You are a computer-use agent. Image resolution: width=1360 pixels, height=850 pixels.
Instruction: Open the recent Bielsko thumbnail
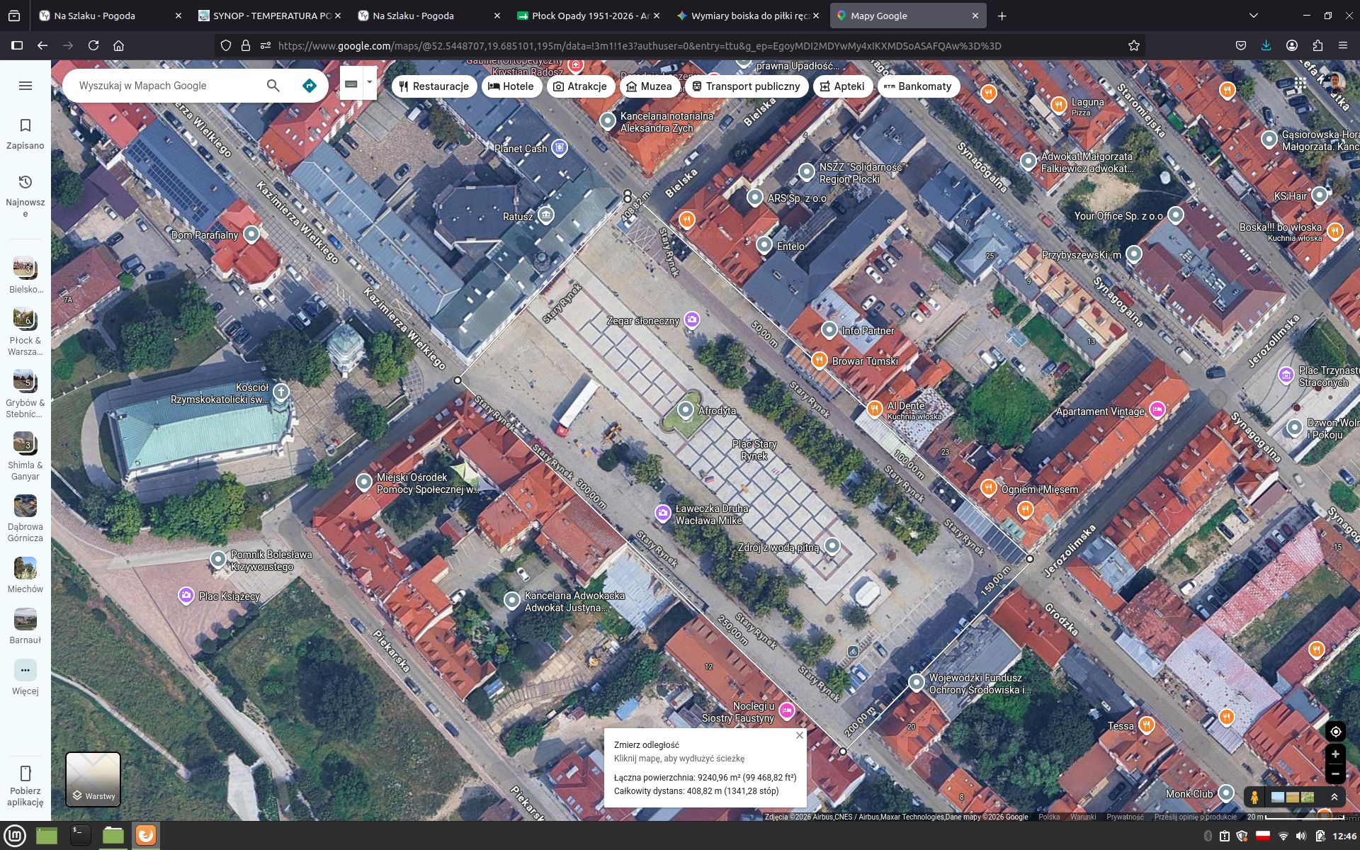25,268
